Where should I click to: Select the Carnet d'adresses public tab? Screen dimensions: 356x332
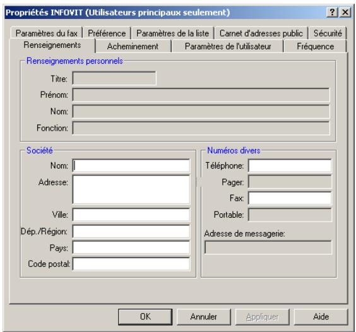(x=261, y=33)
